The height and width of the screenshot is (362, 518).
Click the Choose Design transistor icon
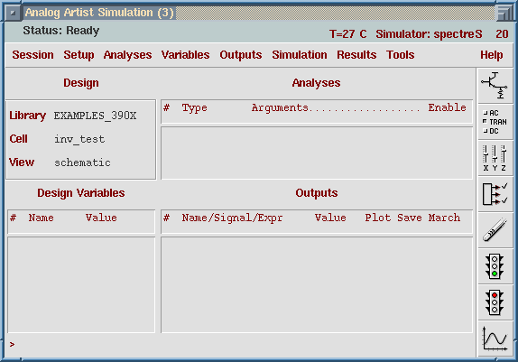click(495, 85)
